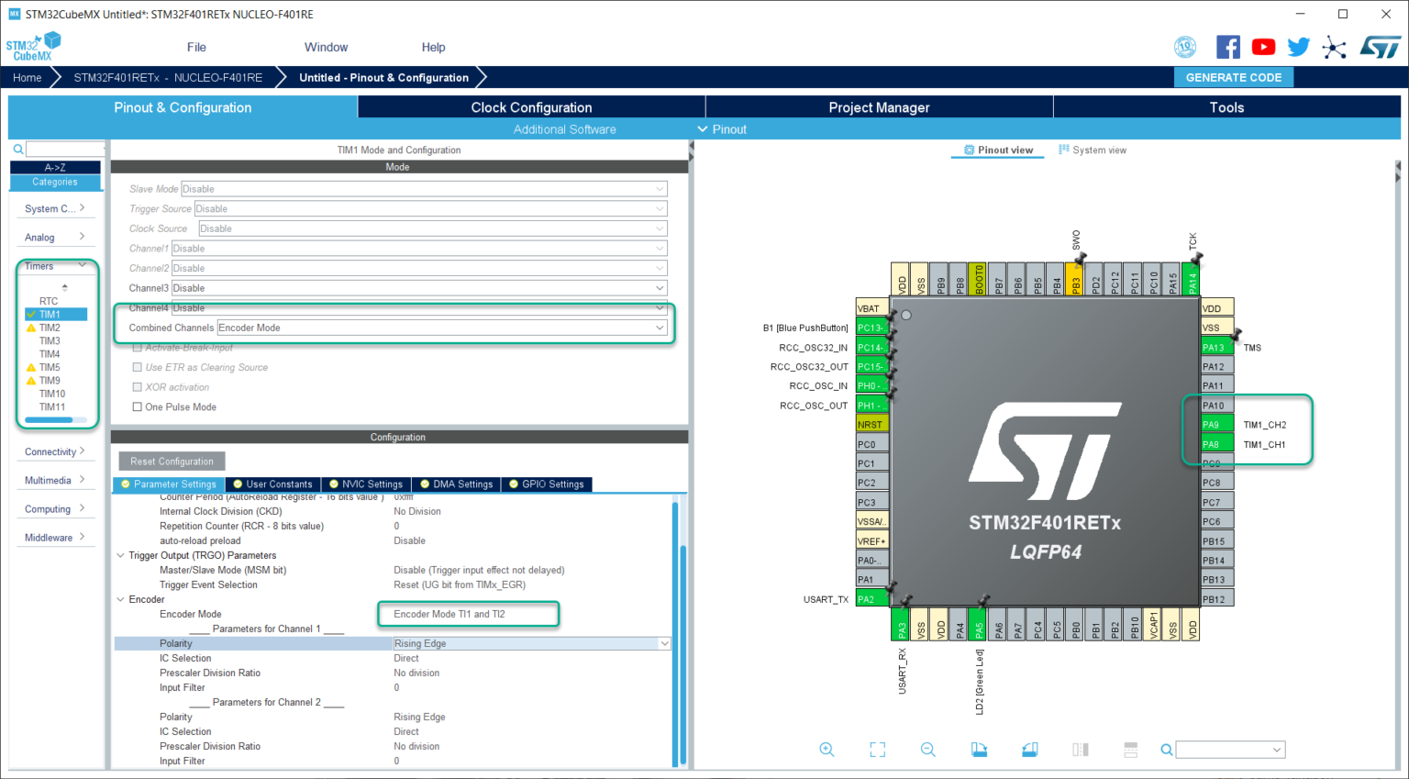
Task: Click the ST community network icon
Action: (1334, 48)
